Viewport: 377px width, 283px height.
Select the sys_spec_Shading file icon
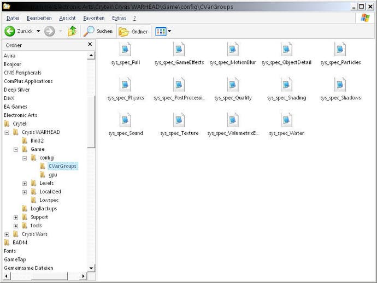coord(286,84)
